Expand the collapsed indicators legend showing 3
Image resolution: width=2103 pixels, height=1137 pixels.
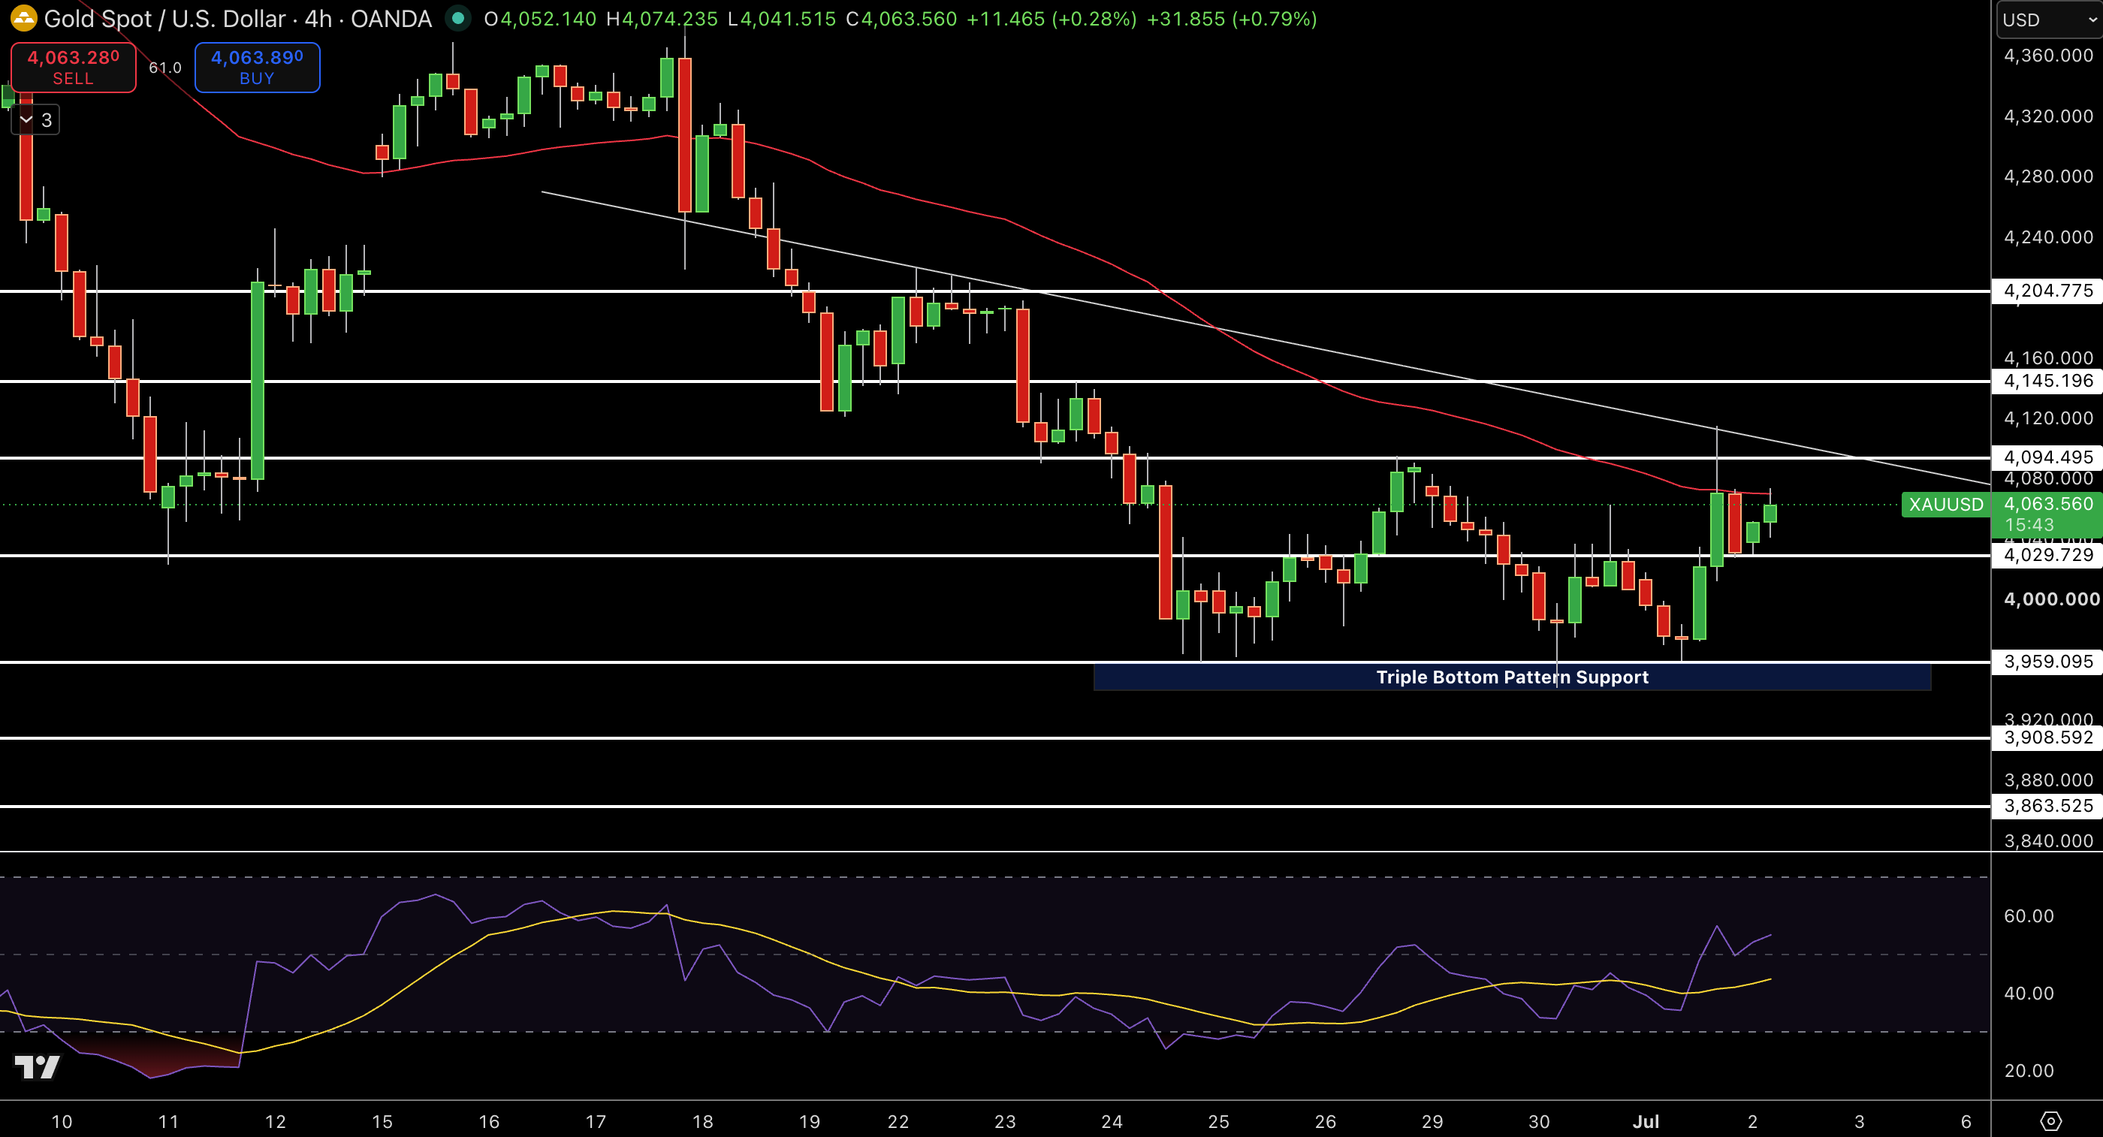click(36, 120)
